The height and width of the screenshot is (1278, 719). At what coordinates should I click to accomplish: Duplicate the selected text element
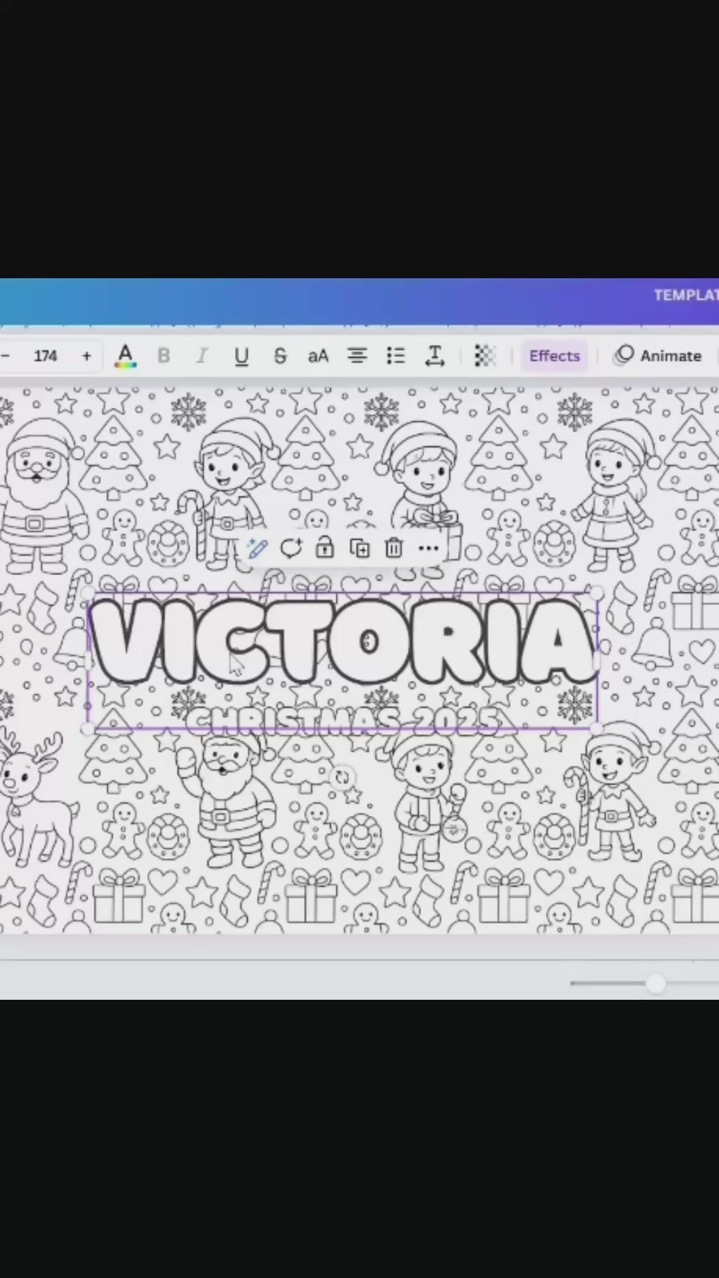click(359, 548)
